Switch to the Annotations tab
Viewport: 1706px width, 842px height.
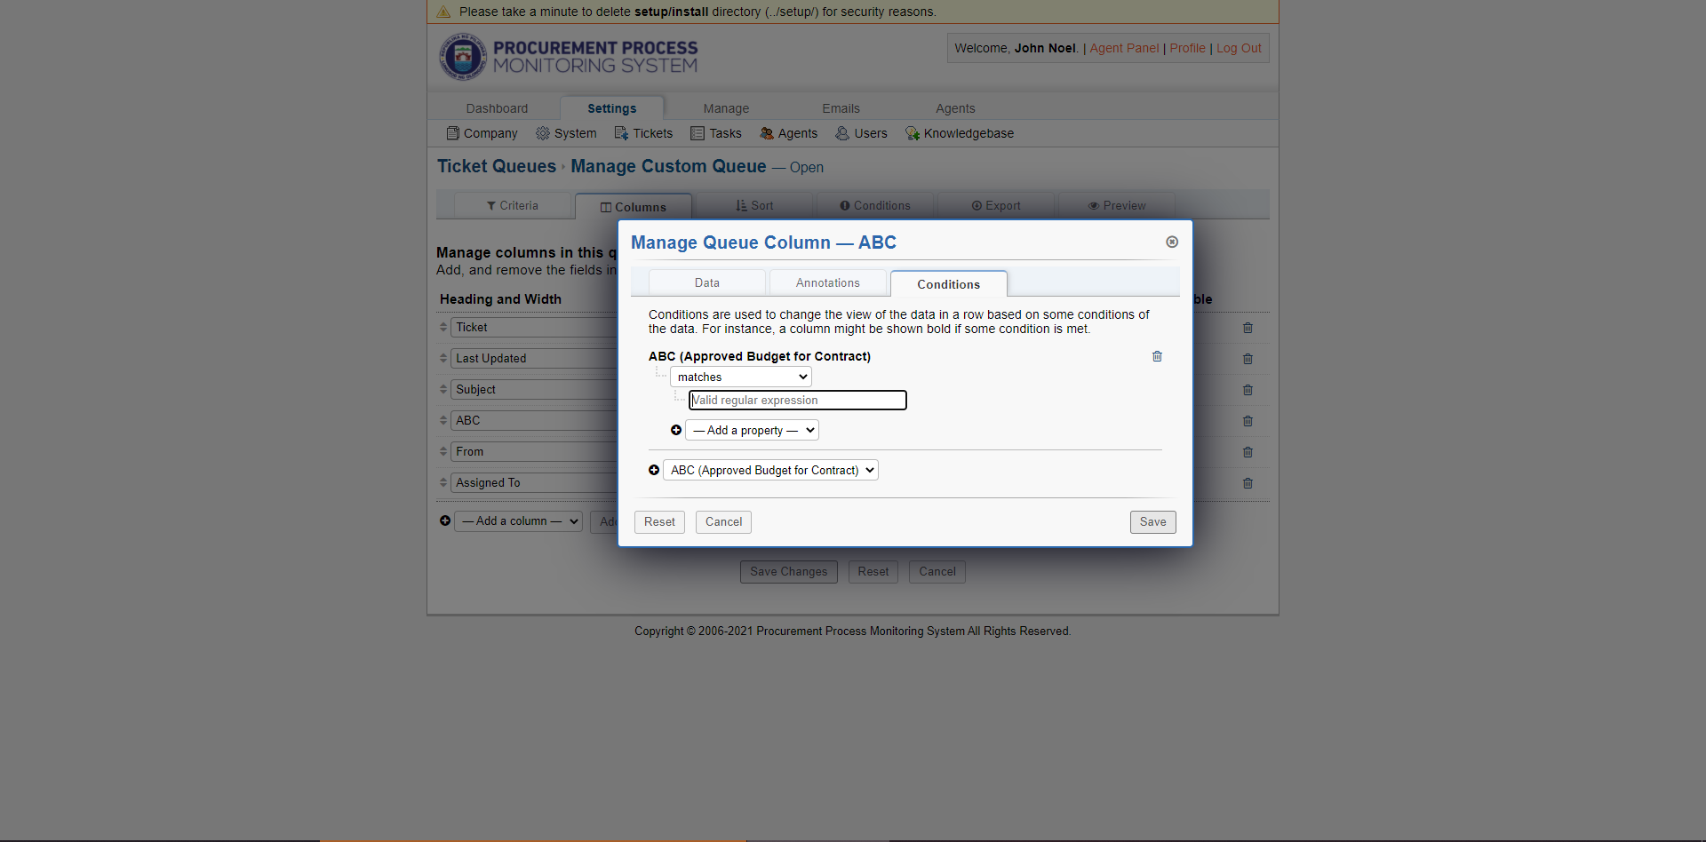(x=827, y=282)
